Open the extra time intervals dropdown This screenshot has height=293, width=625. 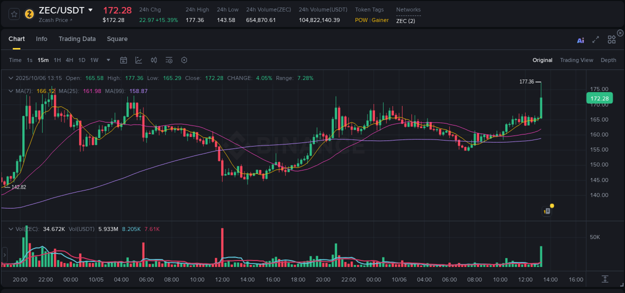point(108,60)
